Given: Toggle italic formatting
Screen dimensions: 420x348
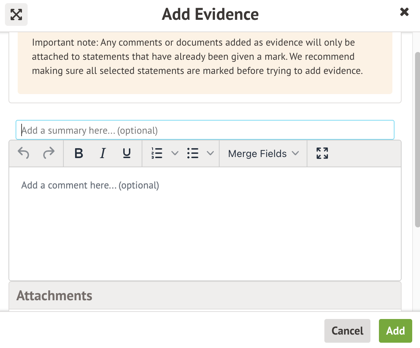Looking at the screenshot, I should [x=103, y=153].
